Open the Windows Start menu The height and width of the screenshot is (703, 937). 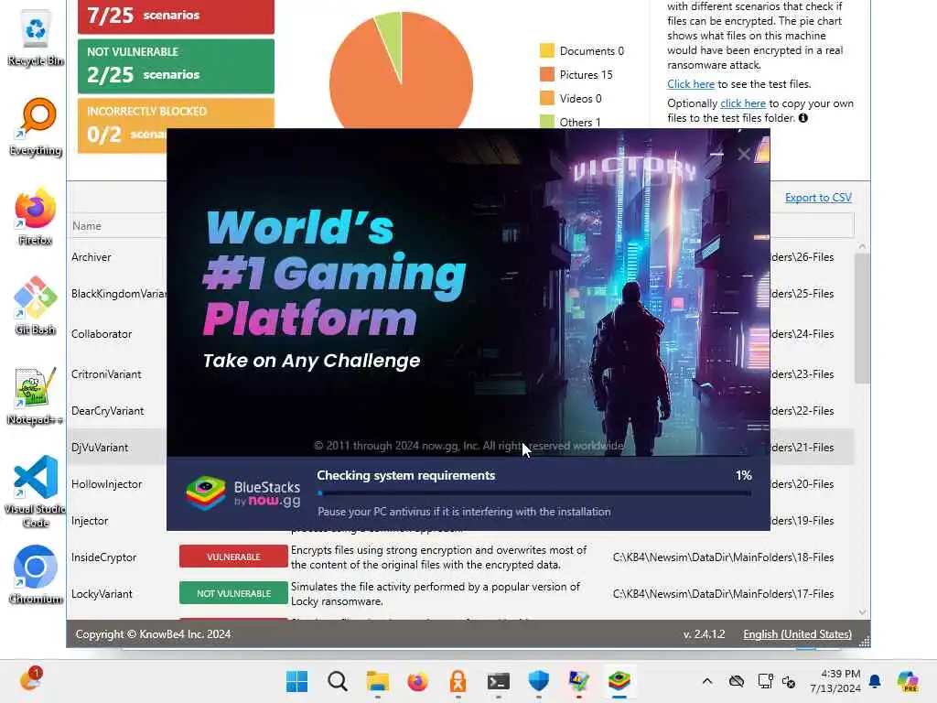point(297,681)
